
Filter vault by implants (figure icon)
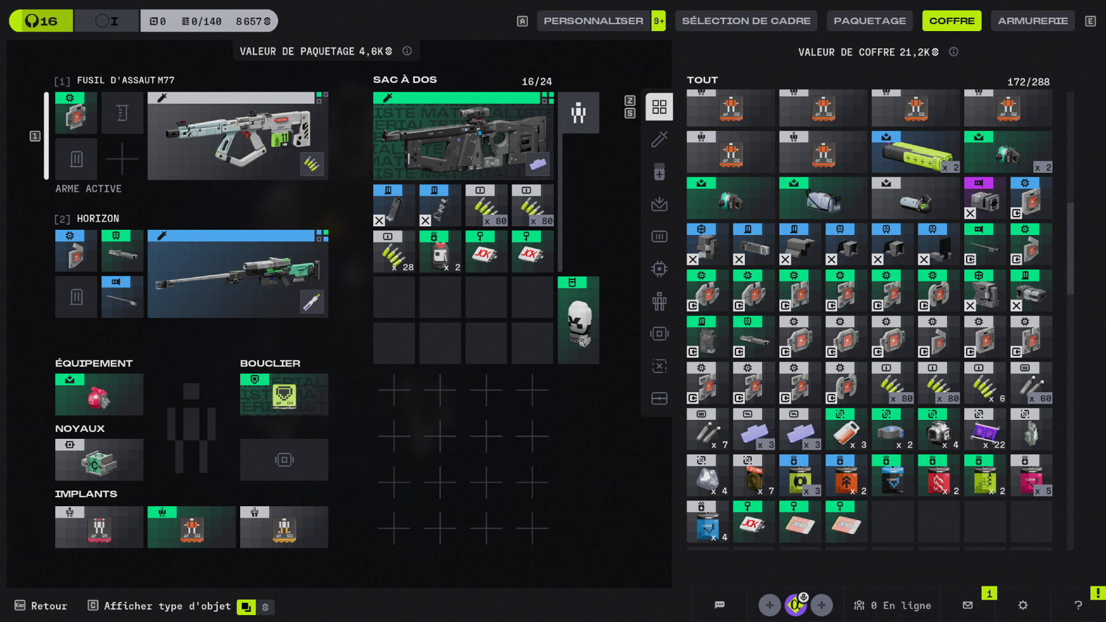(x=659, y=301)
